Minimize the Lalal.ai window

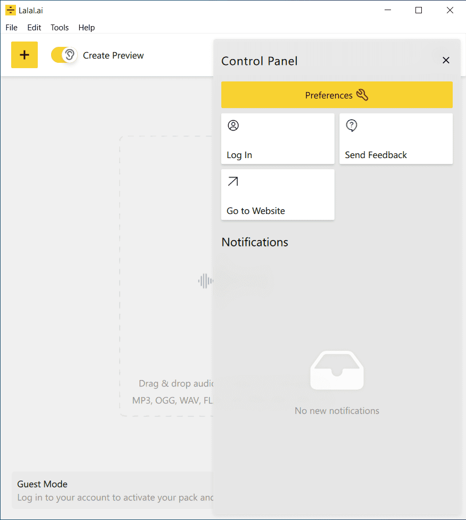coord(388,10)
